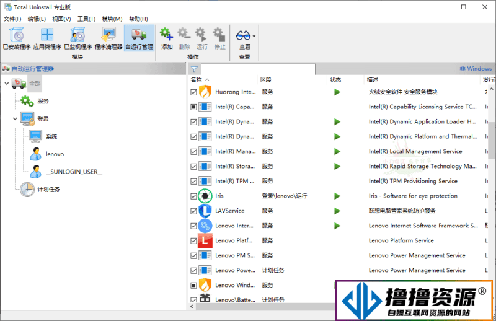496x321 pixels.
Task: Open the 应用类程序 module
Action: (47, 38)
